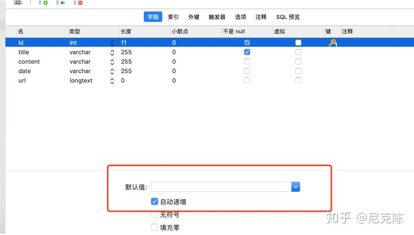Image resolution: width=414 pixels, height=235 pixels.
Task: Click the primary key icon in id row
Action: click(332, 43)
